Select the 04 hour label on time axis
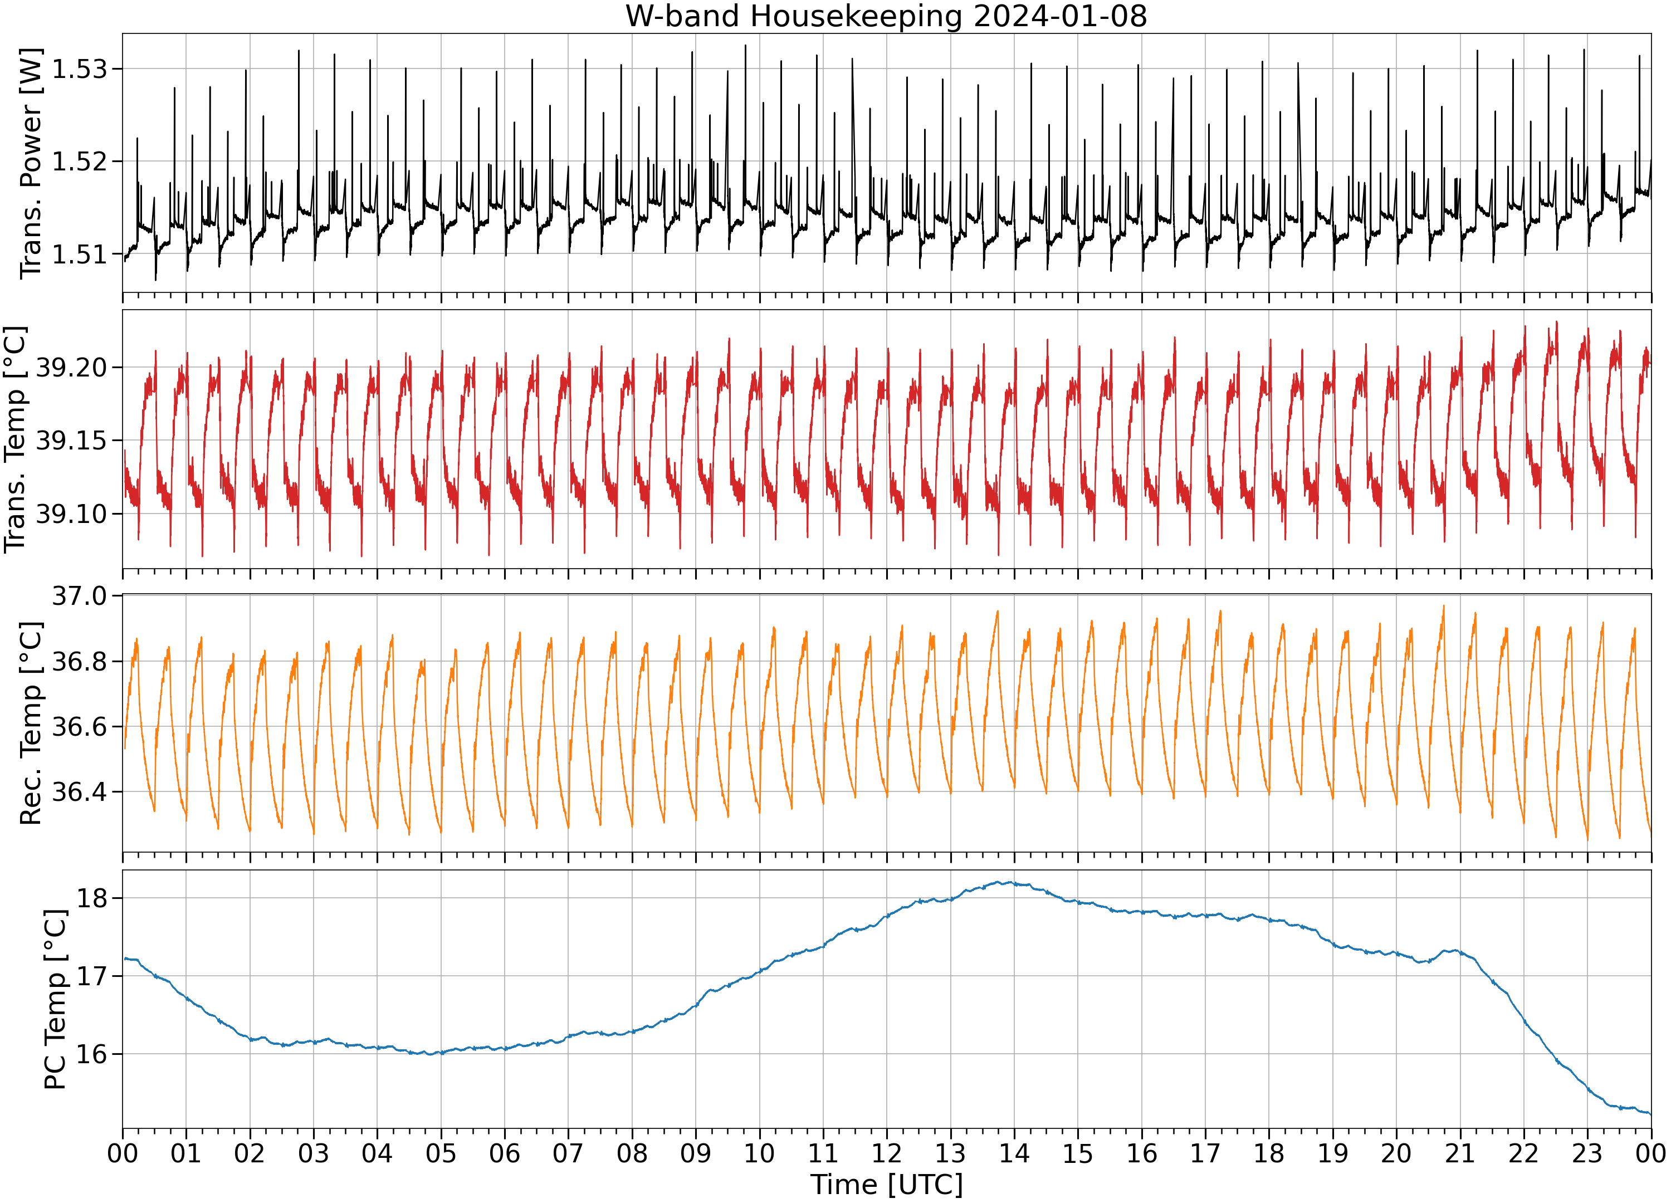The image size is (1671, 1203). [377, 1153]
